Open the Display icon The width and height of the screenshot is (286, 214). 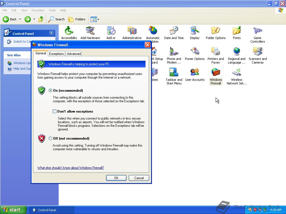pos(195,31)
